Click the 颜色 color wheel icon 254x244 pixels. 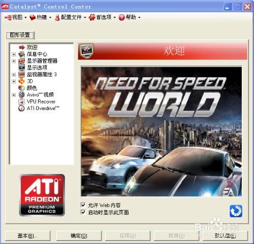coord(22,88)
